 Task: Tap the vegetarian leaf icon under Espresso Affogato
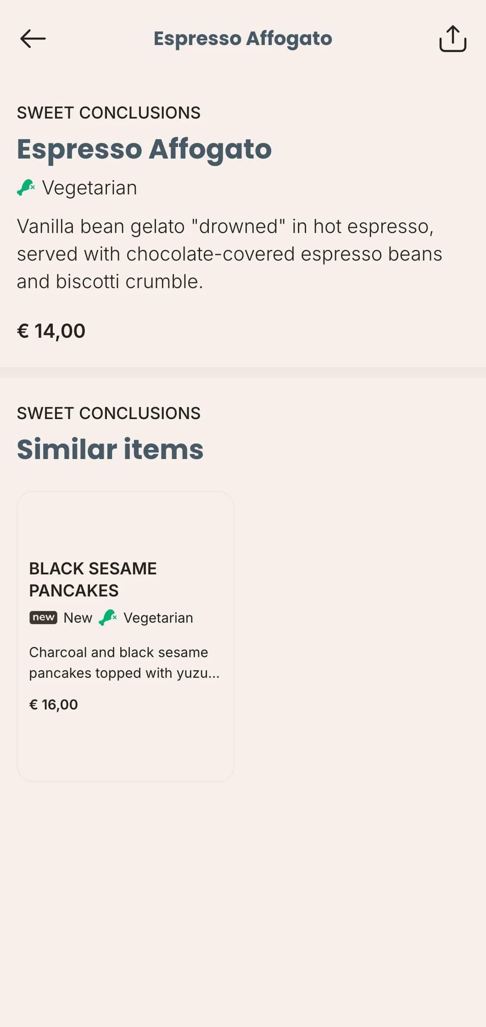(26, 187)
